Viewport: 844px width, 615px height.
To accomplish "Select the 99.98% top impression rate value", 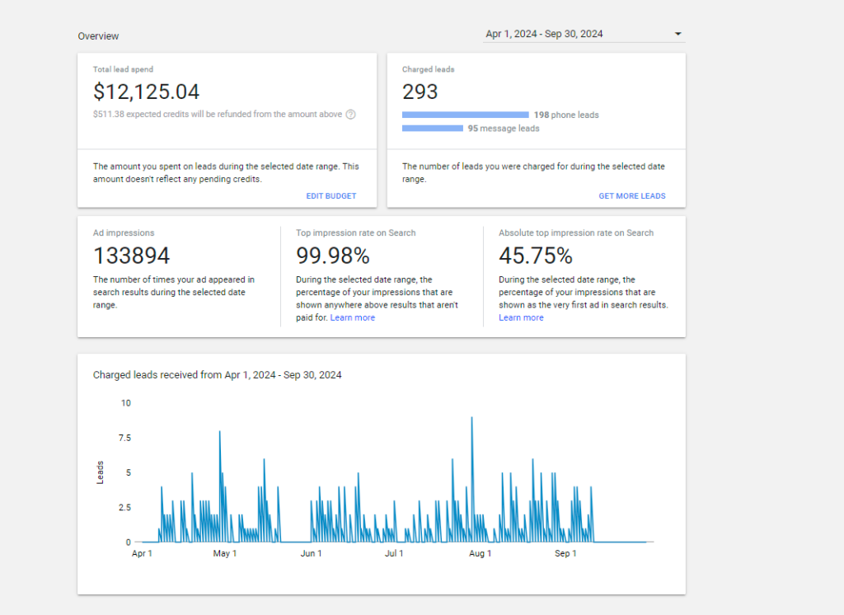I will pos(333,255).
